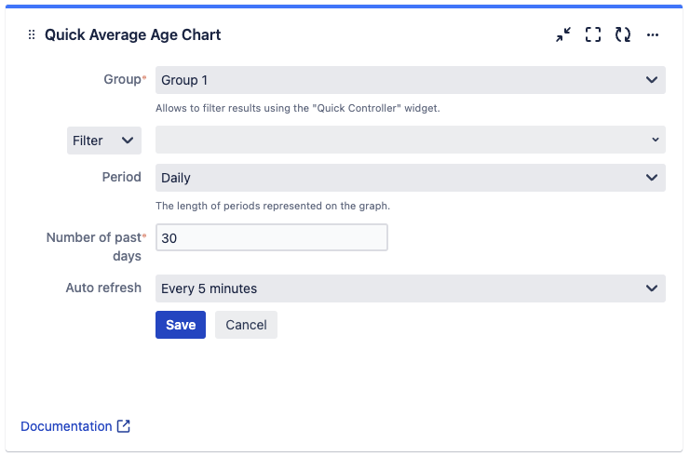Viewport: 690px width, 456px height.
Task: Open the Auto refresh interval dropdown
Action: point(410,288)
